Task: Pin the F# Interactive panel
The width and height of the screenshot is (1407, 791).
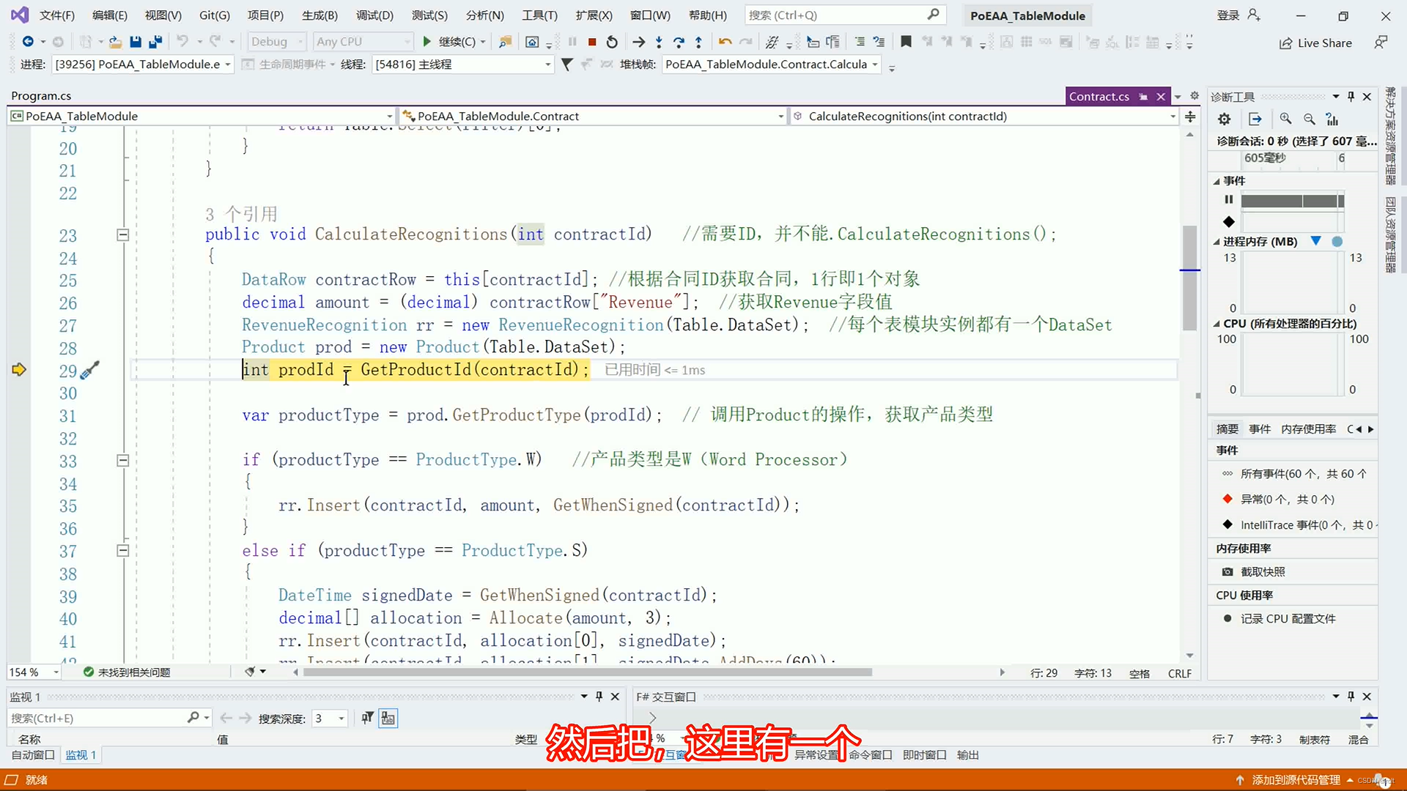Action: pyautogui.click(x=1351, y=697)
